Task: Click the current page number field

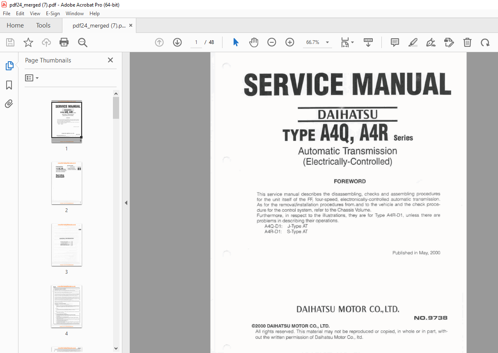Action: (x=196, y=42)
